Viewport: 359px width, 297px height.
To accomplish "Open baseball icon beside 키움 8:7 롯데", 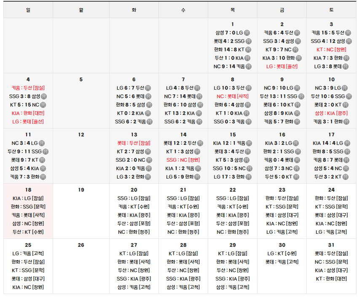I will point(346,160).
